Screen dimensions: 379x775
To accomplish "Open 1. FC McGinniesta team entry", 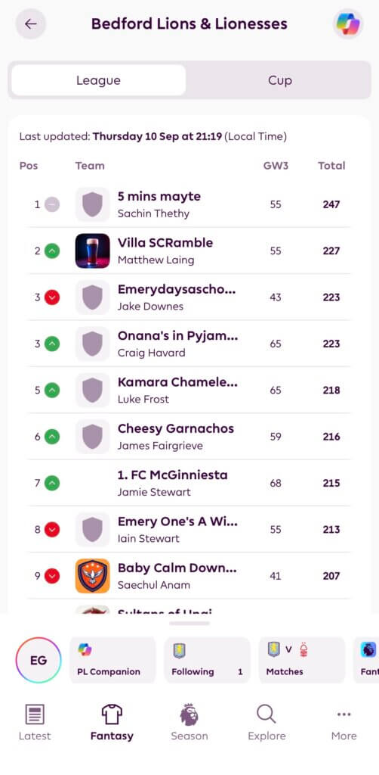I will (x=189, y=483).
